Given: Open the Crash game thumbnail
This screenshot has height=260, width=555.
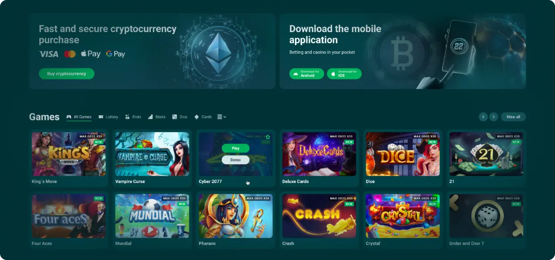Looking at the screenshot, I should pyautogui.click(x=319, y=216).
